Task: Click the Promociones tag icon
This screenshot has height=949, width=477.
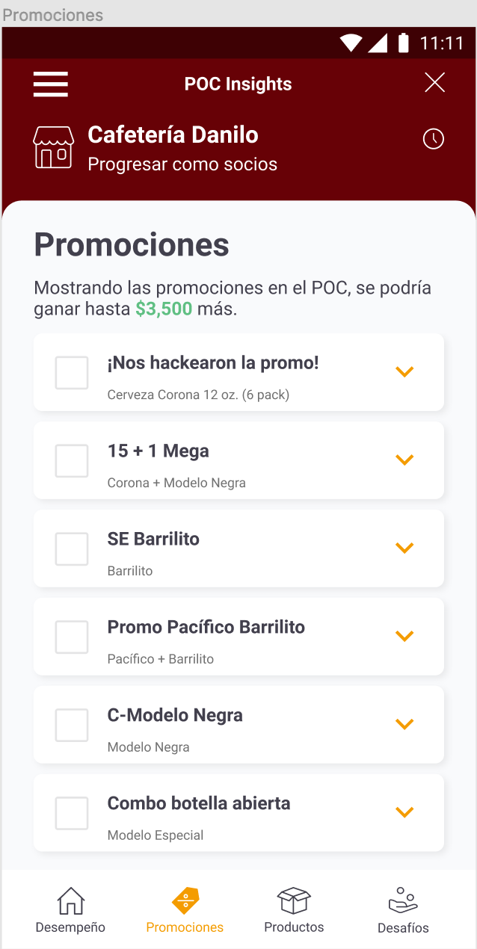Action: click(184, 900)
